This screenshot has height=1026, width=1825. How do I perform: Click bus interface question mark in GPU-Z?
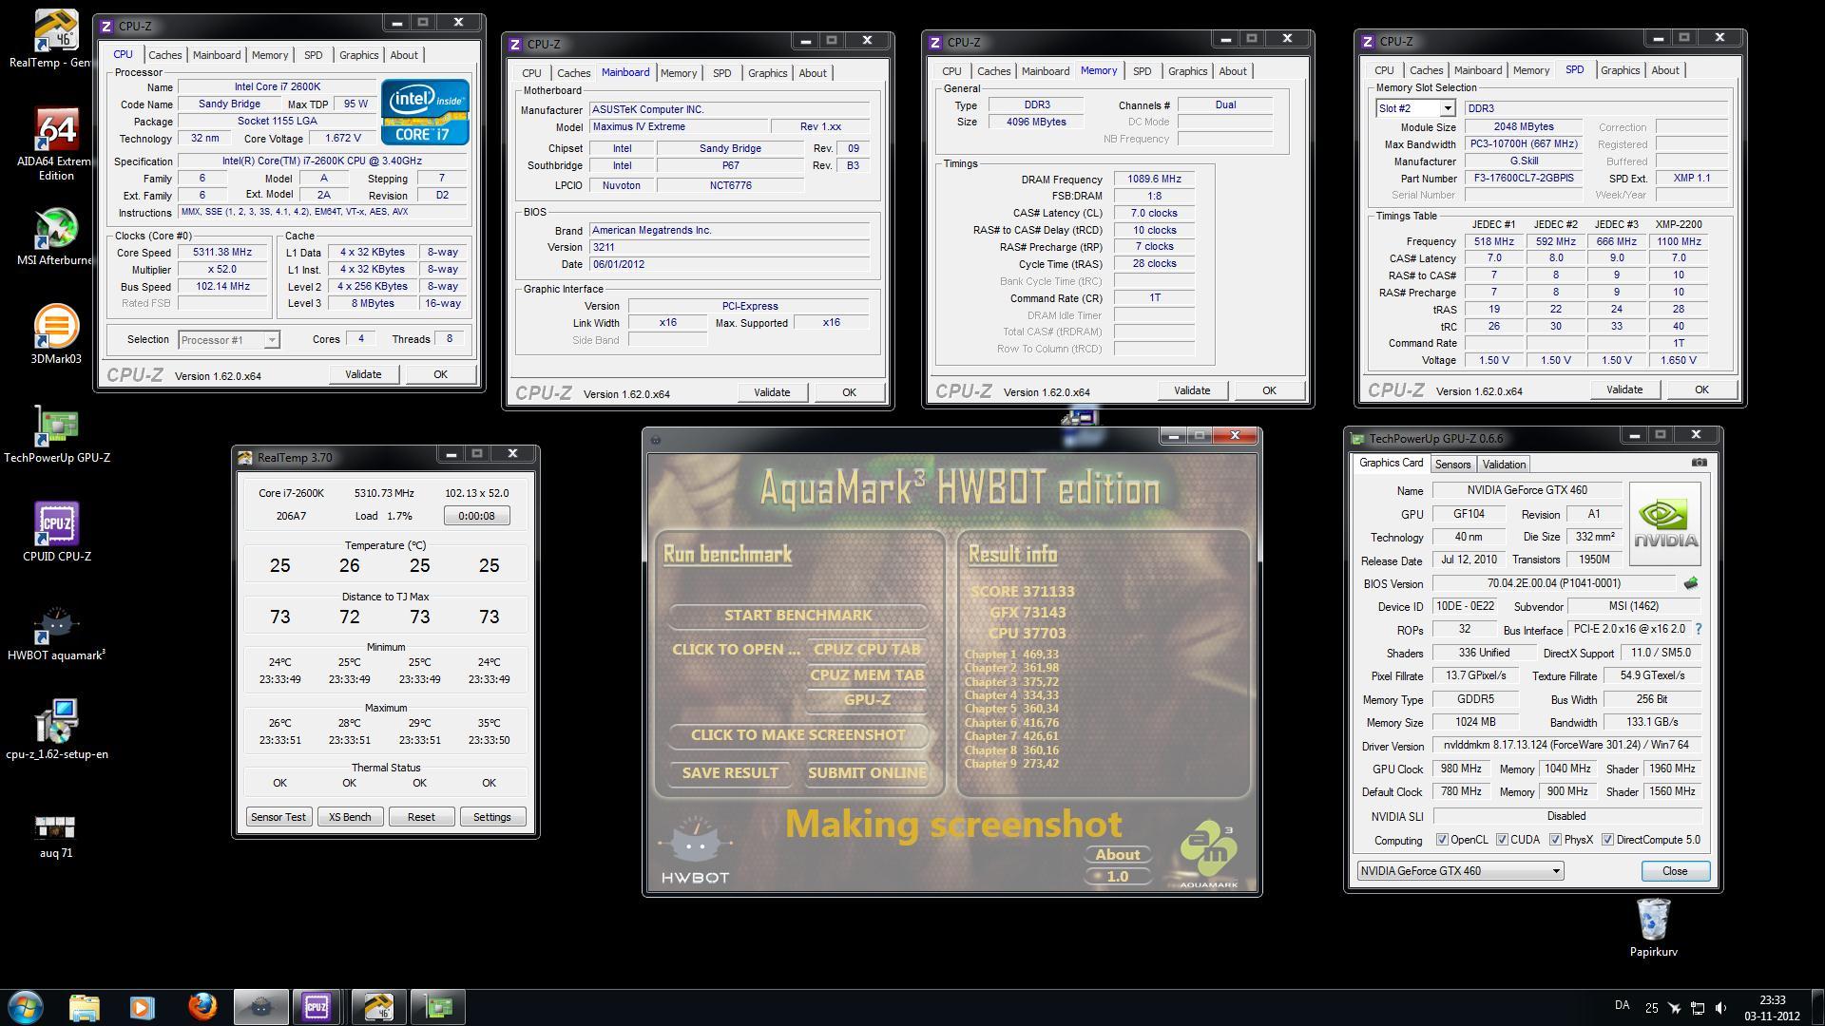1699,629
